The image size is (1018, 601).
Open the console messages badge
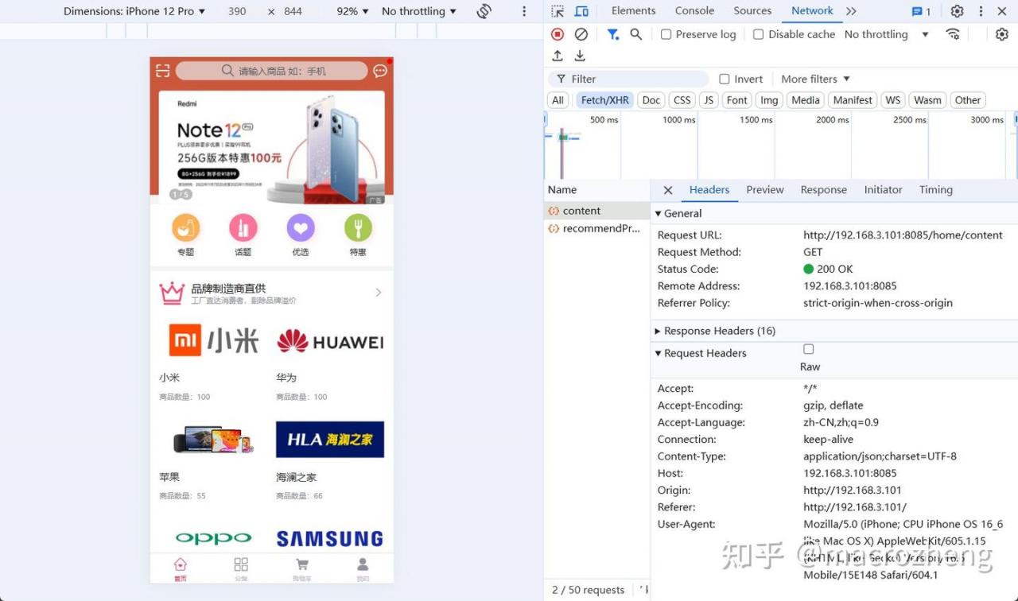(x=922, y=11)
